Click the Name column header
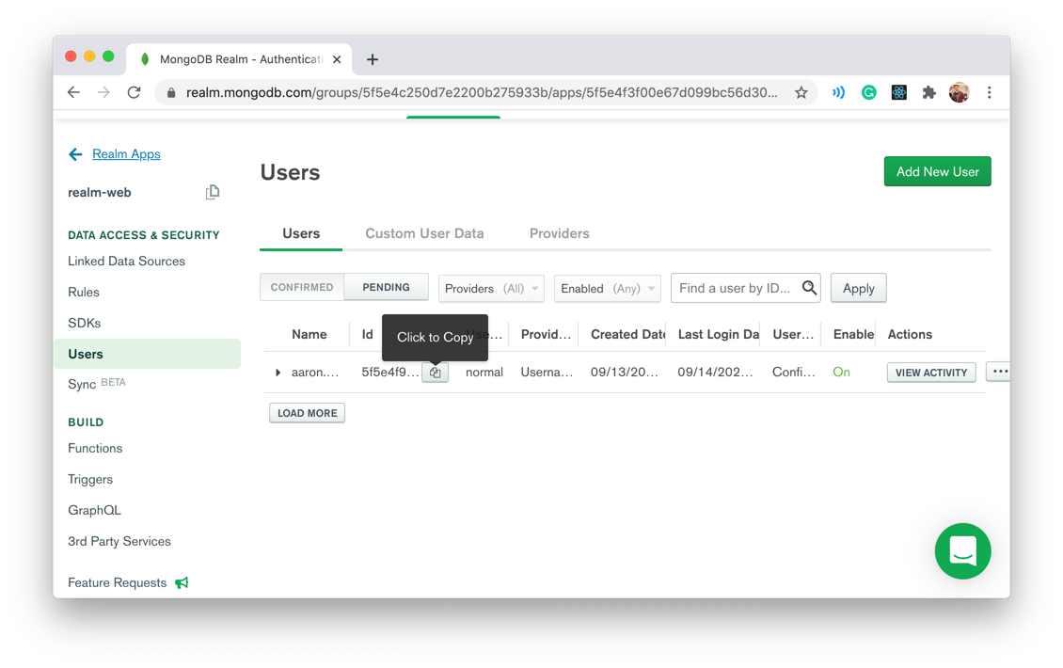The width and height of the screenshot is (1063, 668). click(x=309, y=334)
